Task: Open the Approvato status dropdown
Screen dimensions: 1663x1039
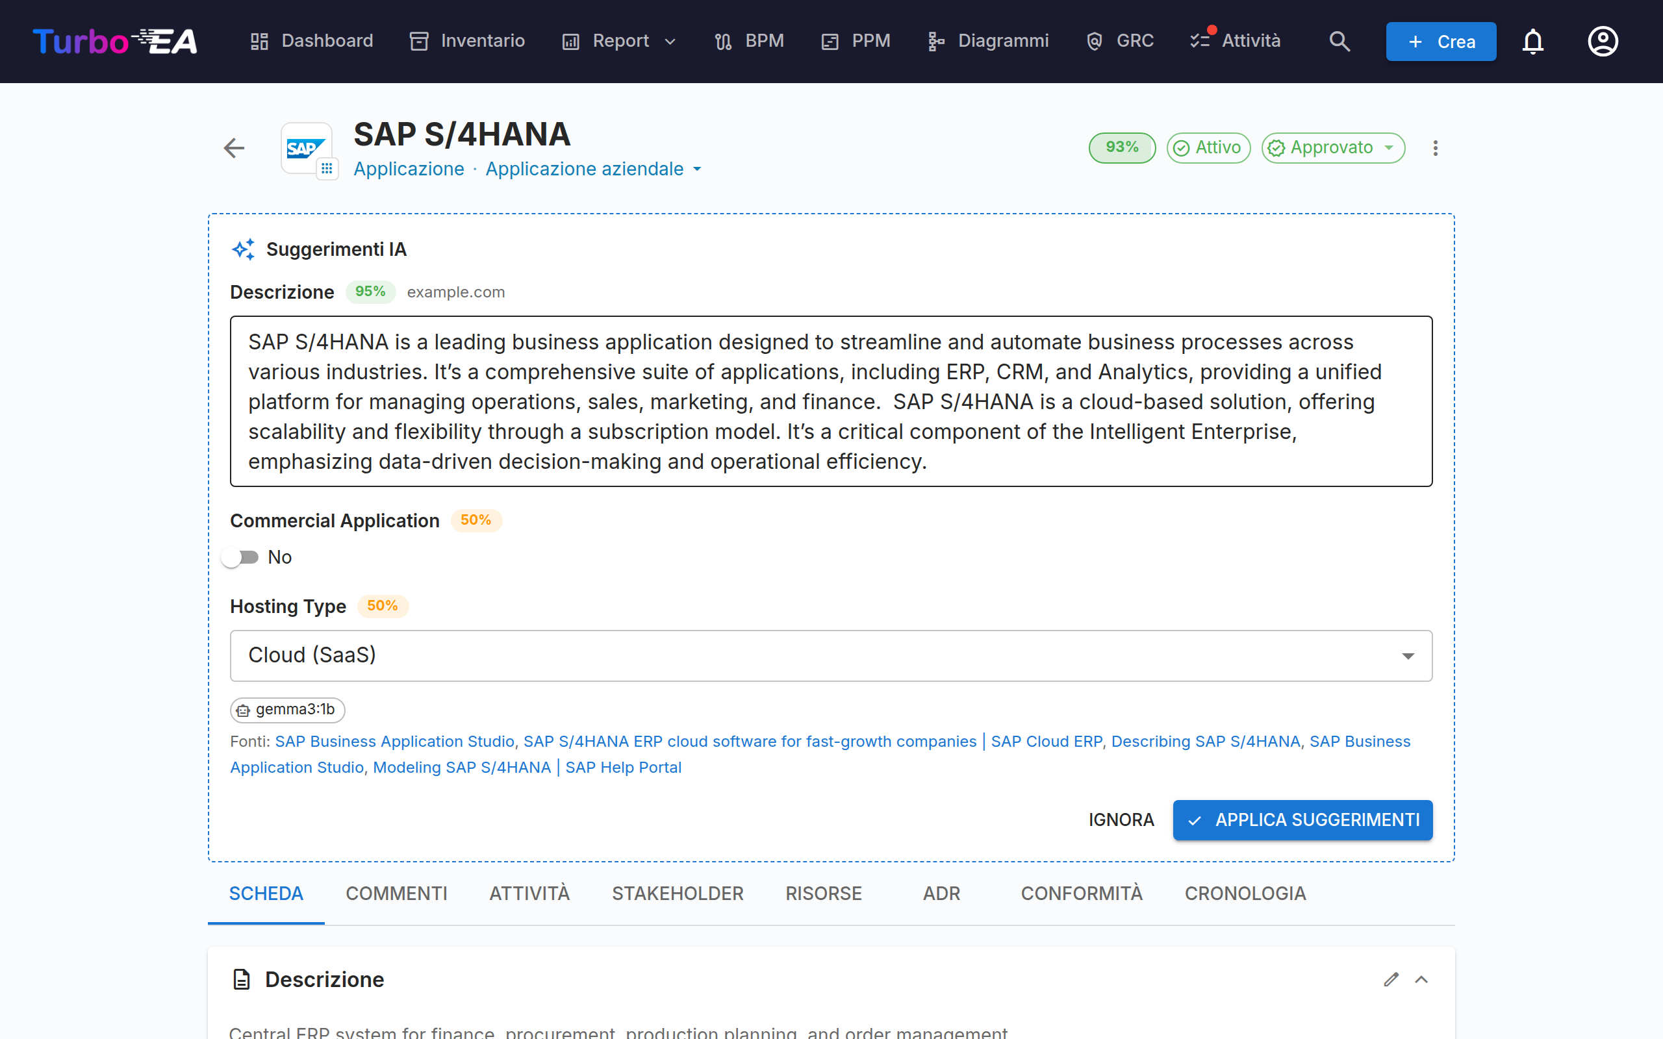Action: [x=1332, y=148]
